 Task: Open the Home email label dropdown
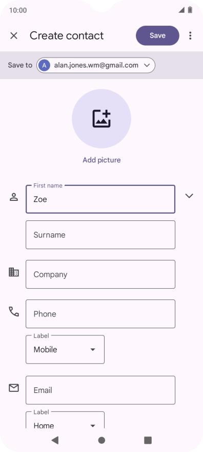click(x=65, y=420)
